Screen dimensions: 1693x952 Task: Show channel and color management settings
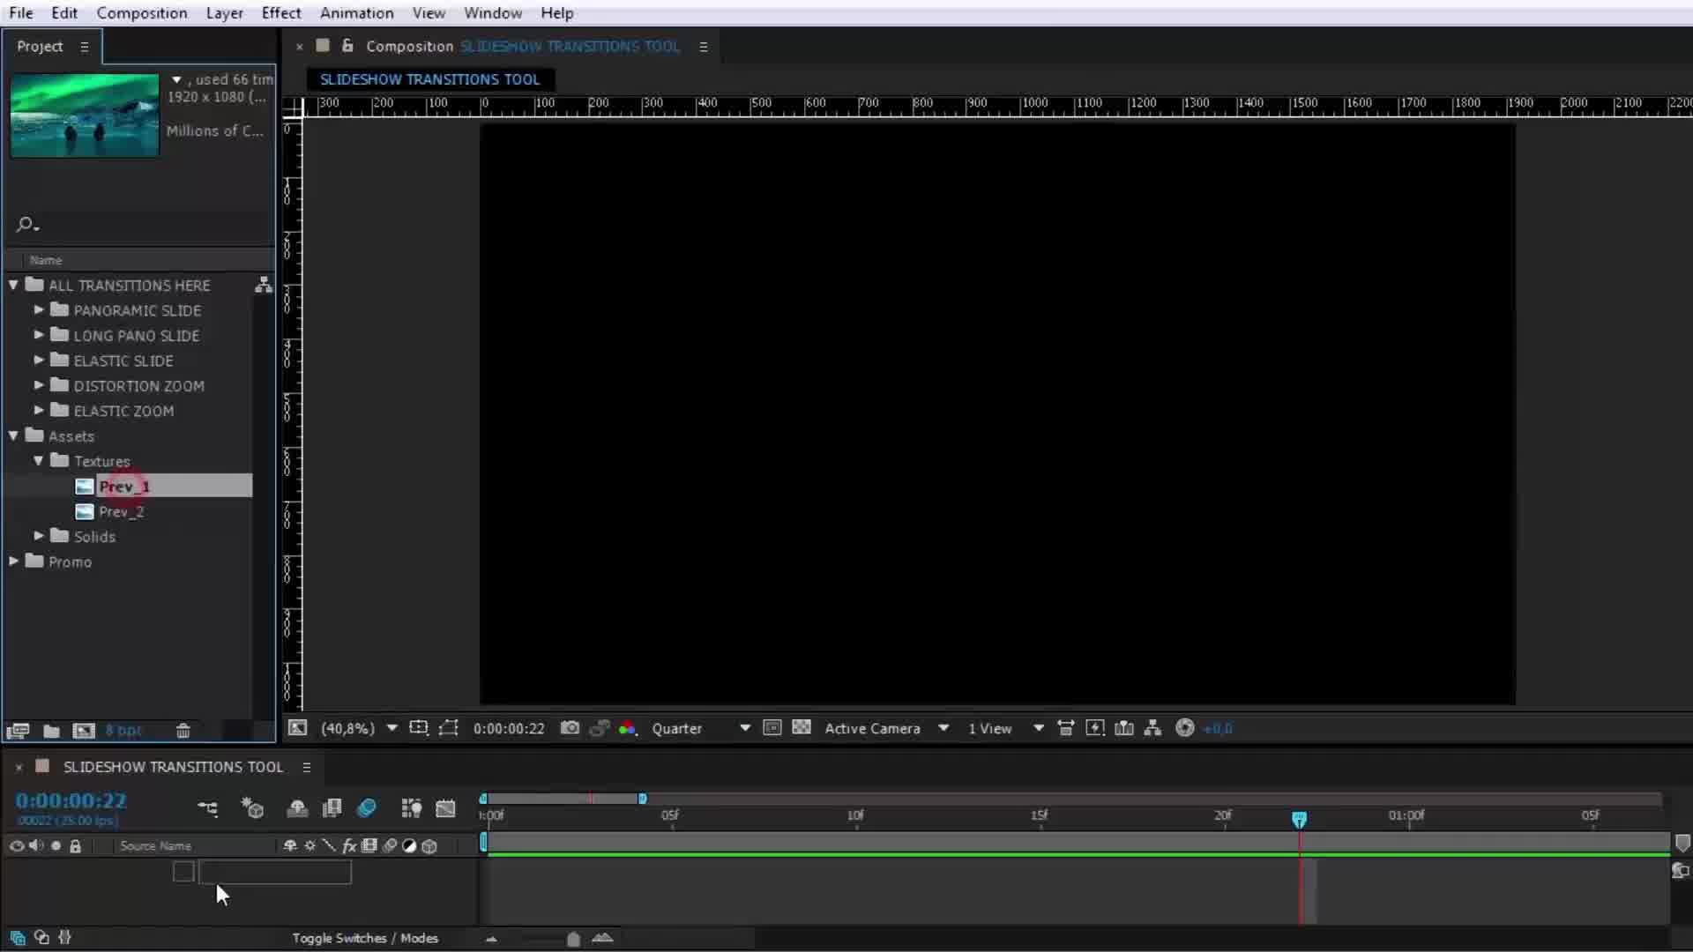[x=627, y=729]
